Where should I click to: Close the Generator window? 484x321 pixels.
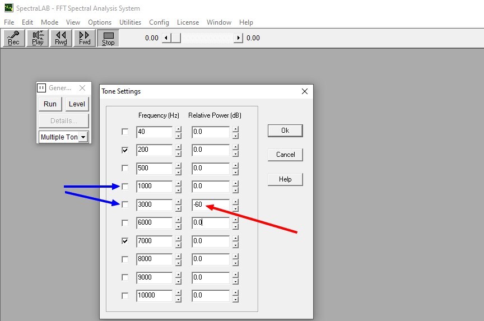pyautogui.click(x=82, y=88)
